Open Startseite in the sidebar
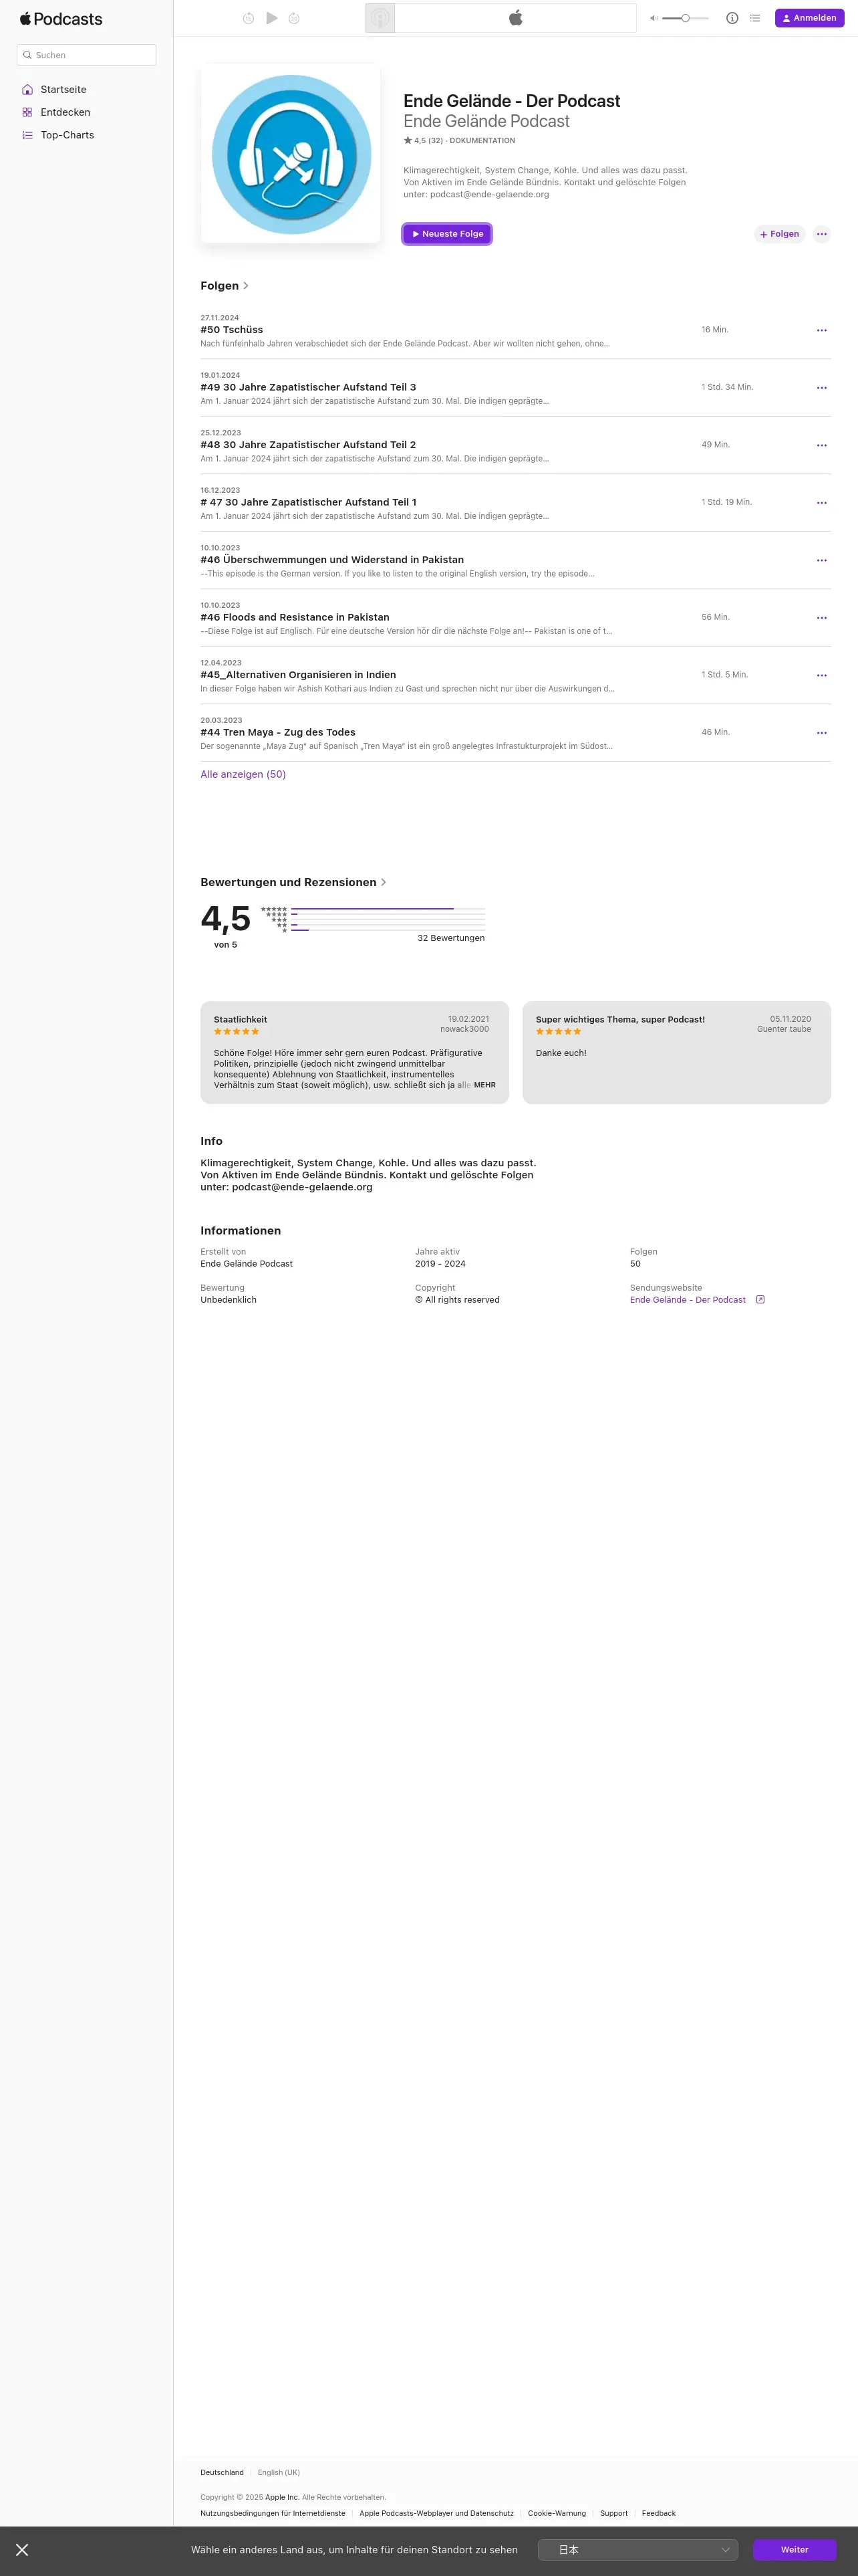 pos(63,90)
